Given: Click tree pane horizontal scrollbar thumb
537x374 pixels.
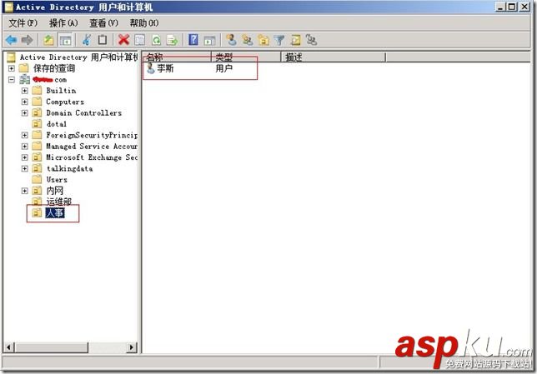Looking at the screenshot, I should (x=52, y=347).
